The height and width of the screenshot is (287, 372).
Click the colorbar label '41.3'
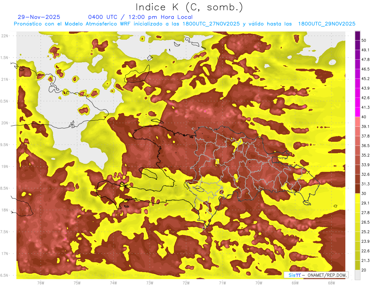pyautogui.click(x=365, y=107)
